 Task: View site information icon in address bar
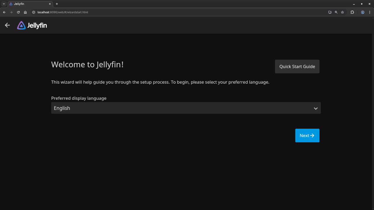[34, 12]
